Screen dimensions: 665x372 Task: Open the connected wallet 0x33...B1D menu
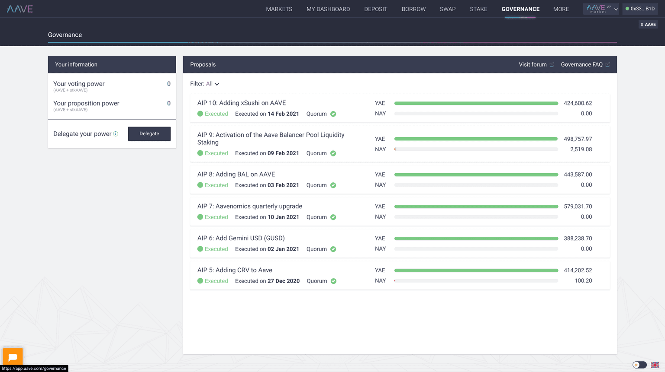pos(640,9)
